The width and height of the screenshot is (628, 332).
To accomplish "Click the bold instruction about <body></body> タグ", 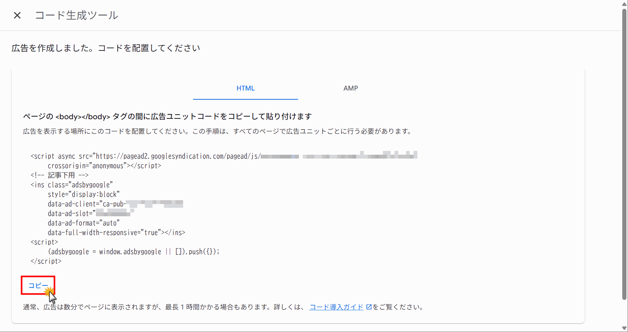I will (167, 117).
